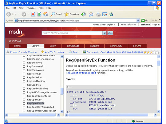166x124 pixels.
Task: Open the Favorites menu
Action: tap(31, 8)
